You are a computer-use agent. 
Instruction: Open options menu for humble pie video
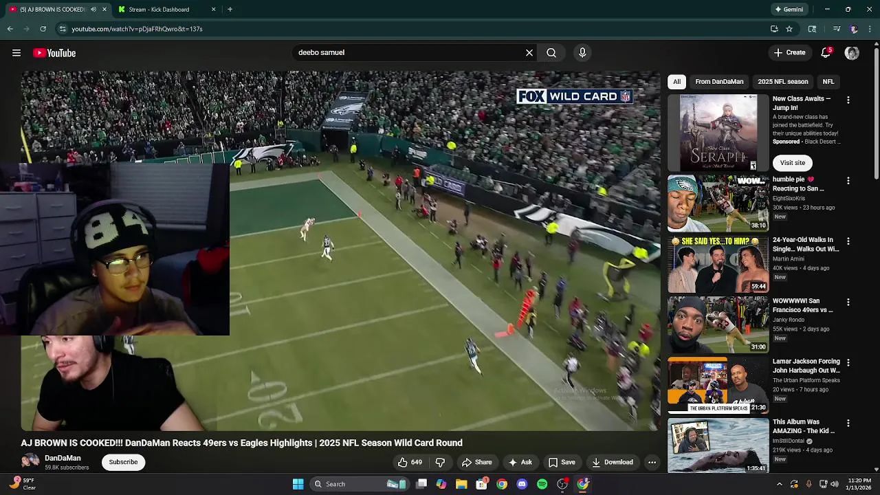point(848,181)
